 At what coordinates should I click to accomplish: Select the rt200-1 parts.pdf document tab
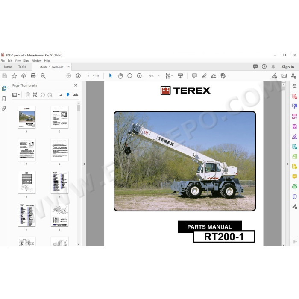52,67
